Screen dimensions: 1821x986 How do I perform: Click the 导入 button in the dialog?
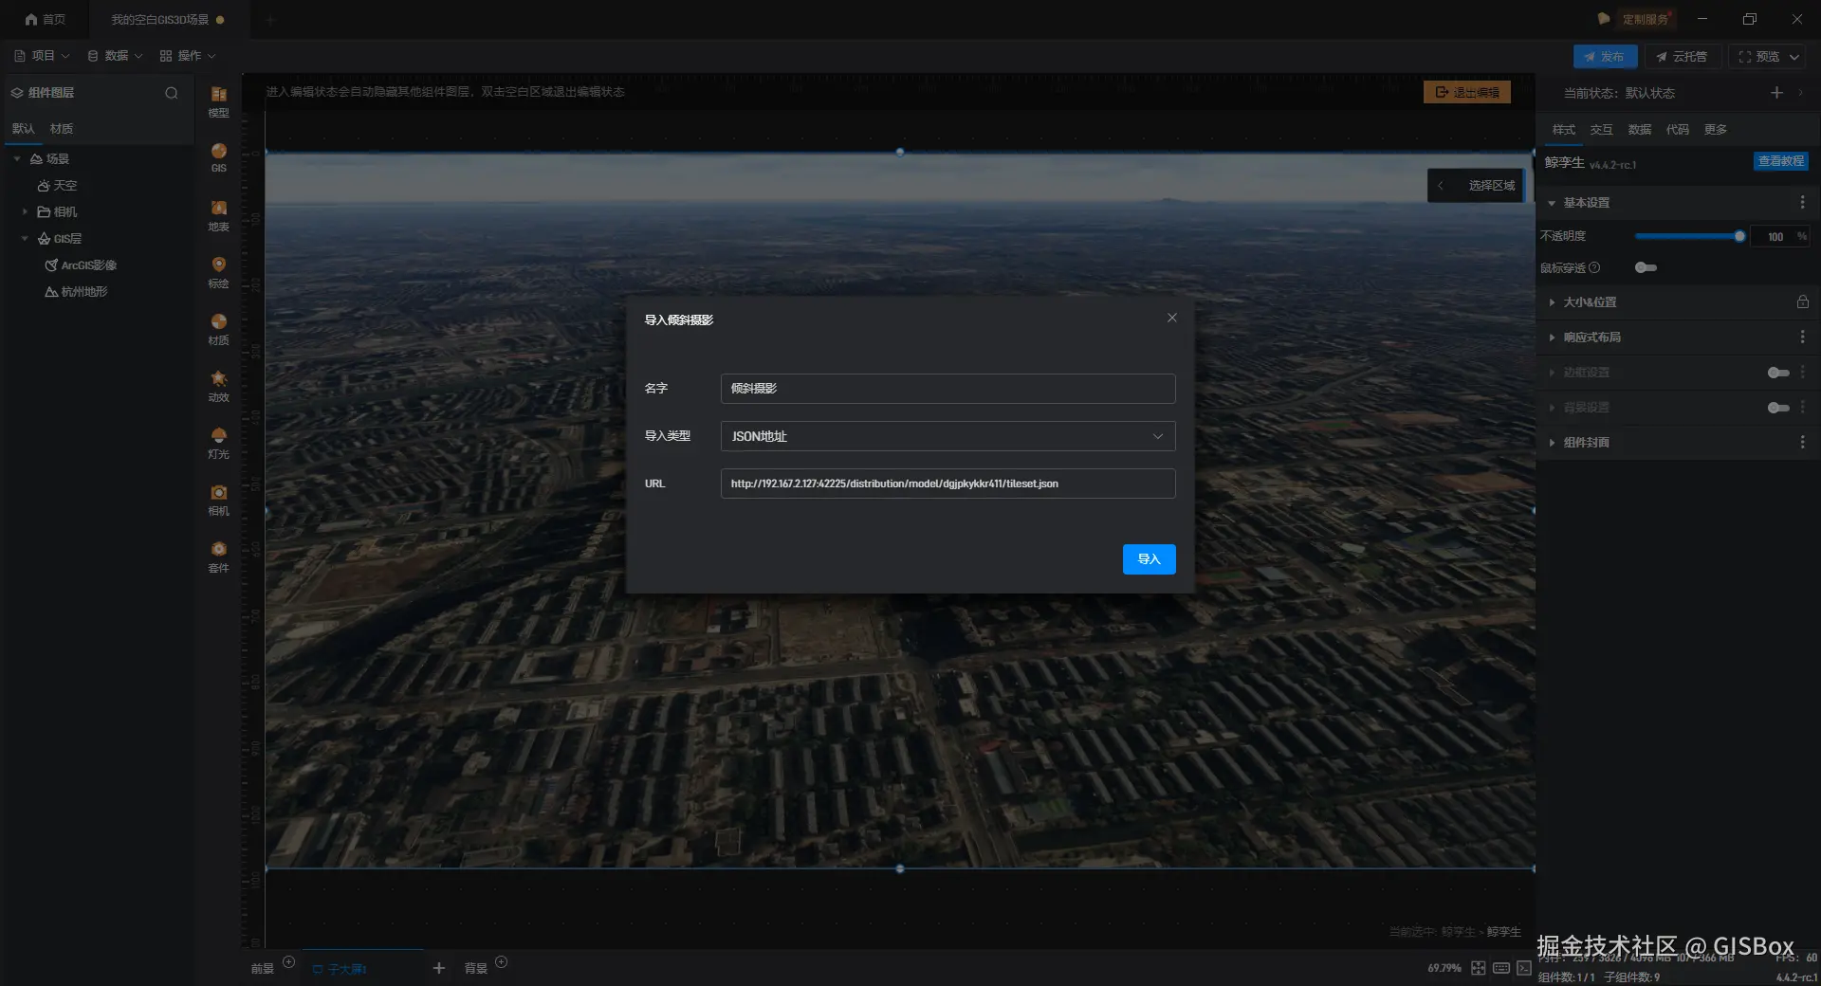[1149, 559]
